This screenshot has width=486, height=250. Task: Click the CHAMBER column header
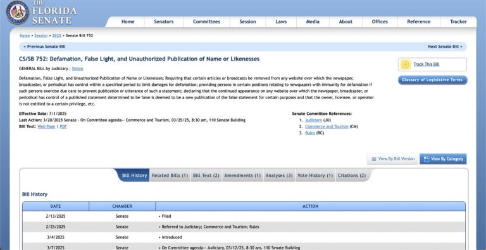pos(122,206)
